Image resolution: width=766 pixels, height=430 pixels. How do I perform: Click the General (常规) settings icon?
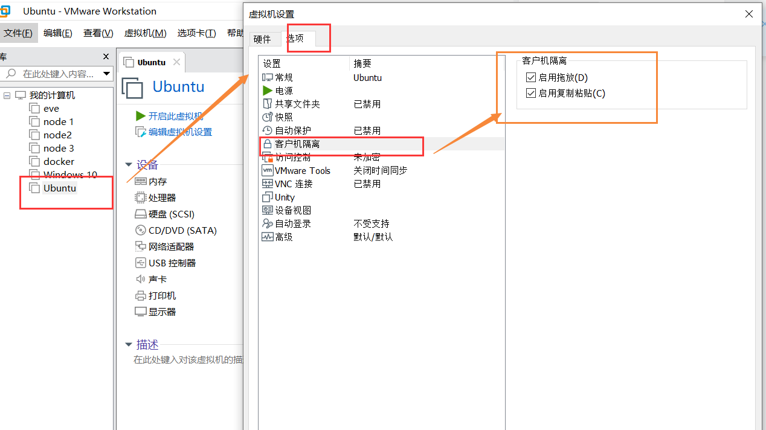268,77
